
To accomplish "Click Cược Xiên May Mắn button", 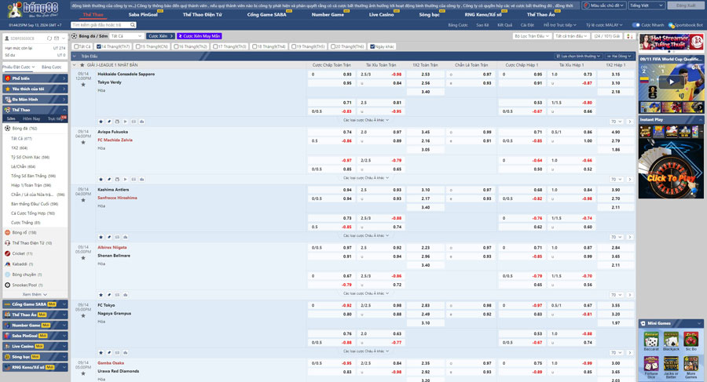I will point(200,36).
